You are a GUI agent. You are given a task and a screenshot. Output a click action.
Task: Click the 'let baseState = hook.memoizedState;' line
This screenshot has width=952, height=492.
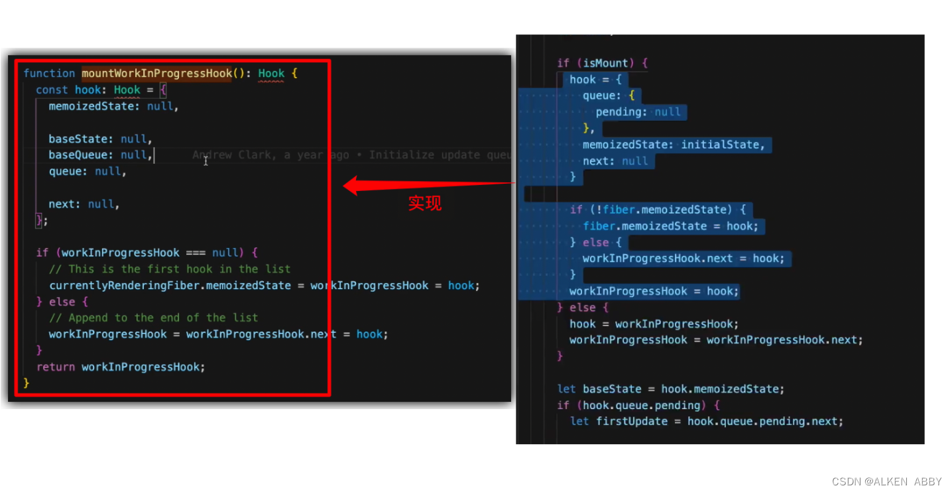pyautogui.click(x=671, y=389)
